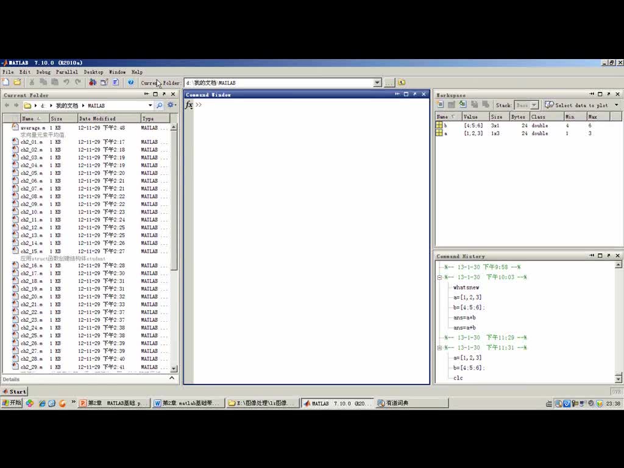Search files in Current Folder panel
624x468 pixels.
[x=159, y=105]
